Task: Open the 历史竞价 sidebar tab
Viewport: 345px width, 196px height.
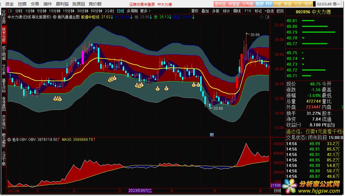Action: click(4, 122)
